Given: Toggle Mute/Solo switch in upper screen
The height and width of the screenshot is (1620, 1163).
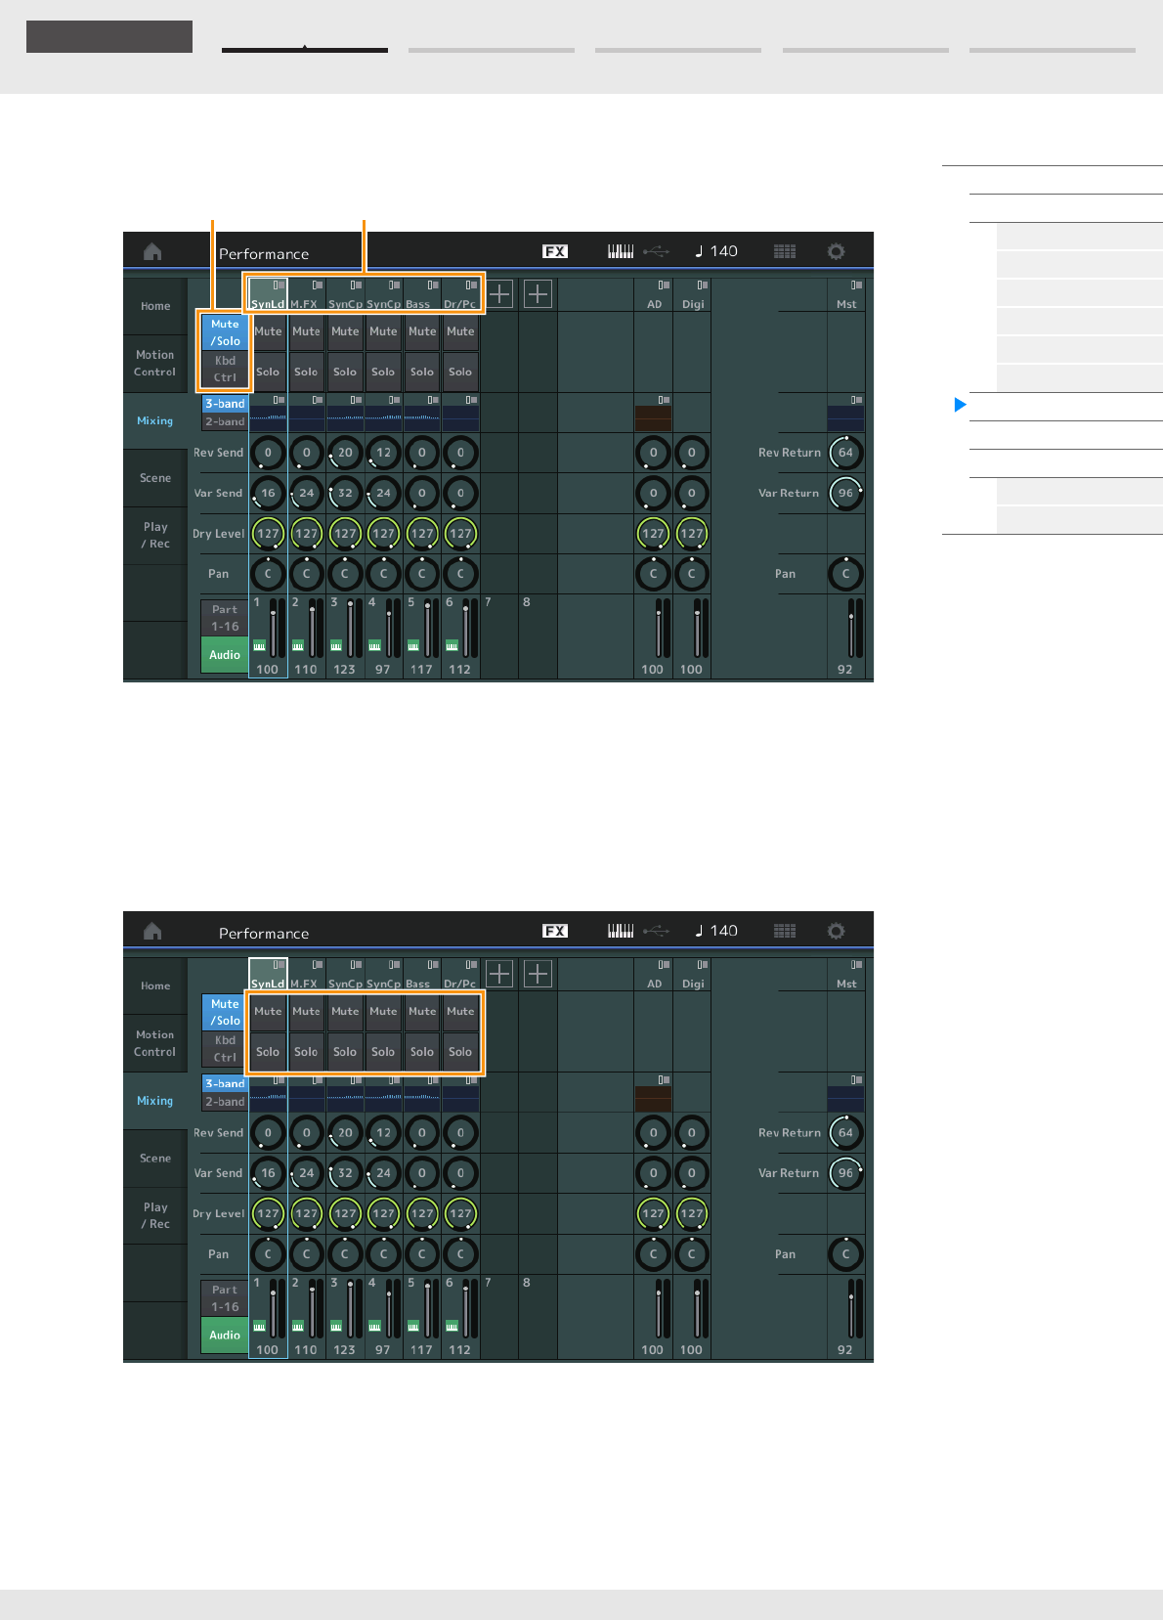Looking at the screenshot, I should point(225,332).
